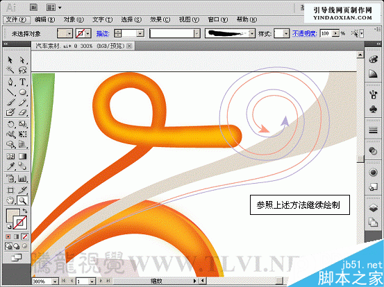Select the Ellipse tool

[22, 92]
